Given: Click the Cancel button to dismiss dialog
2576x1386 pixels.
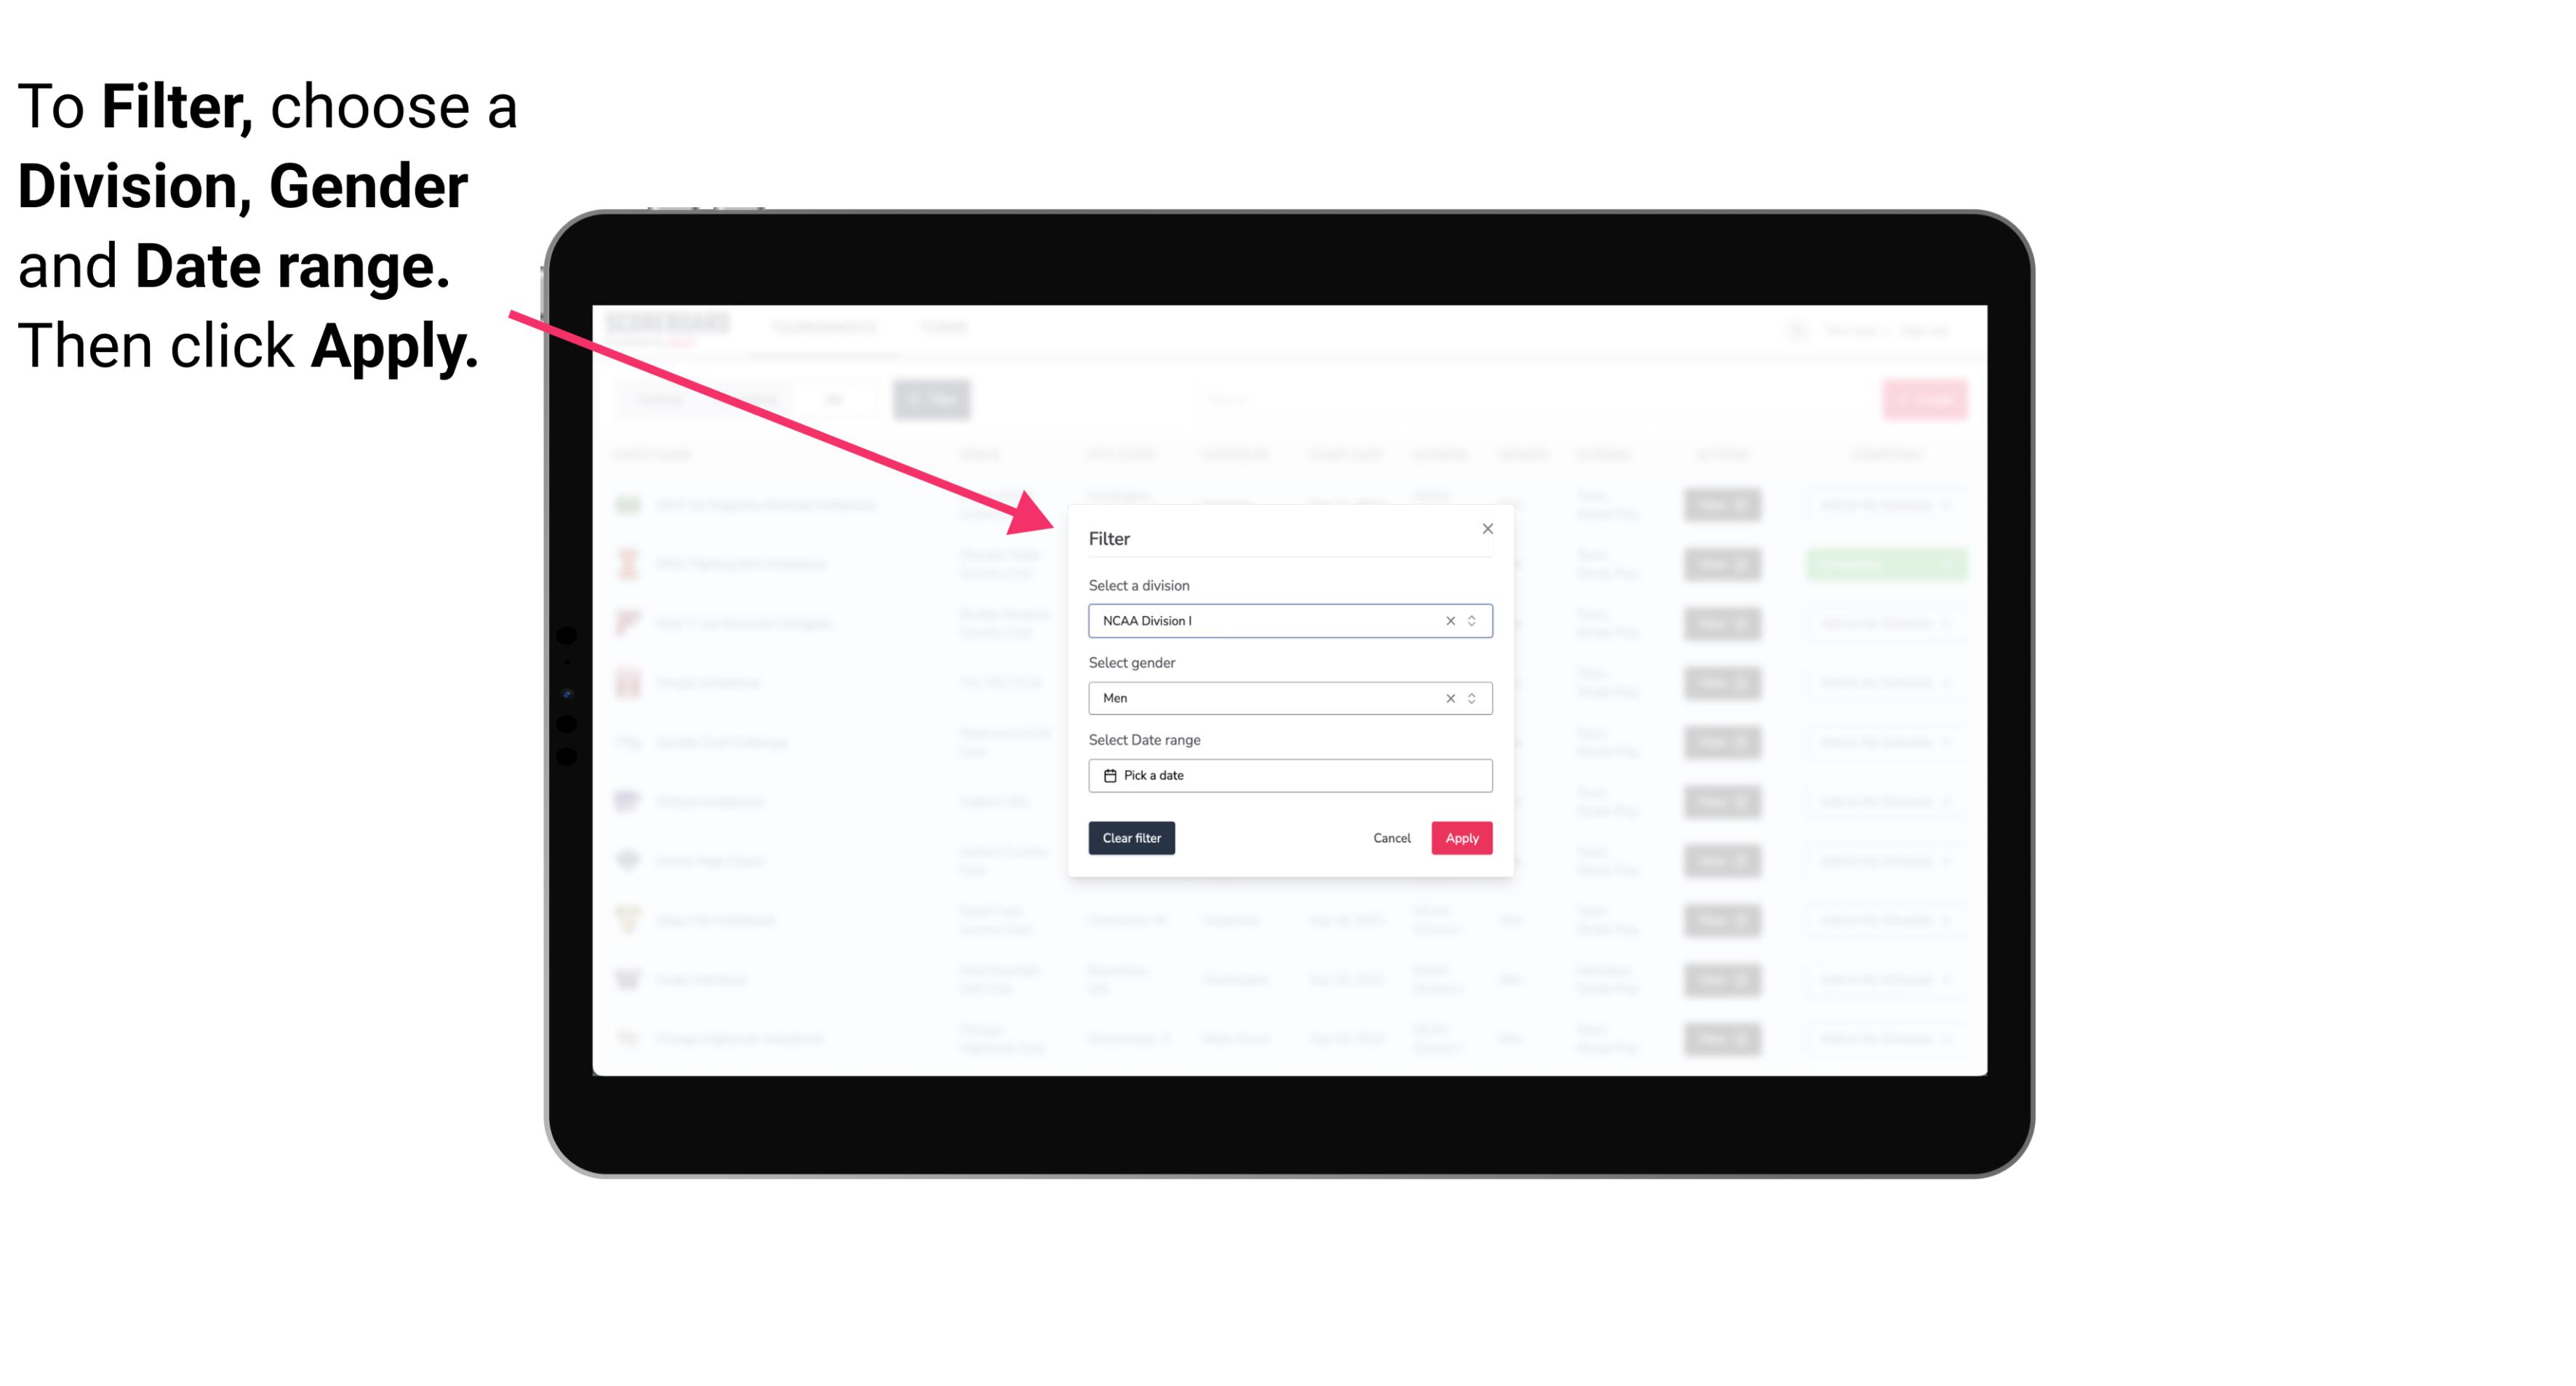Looking at the screenshot, I should pos(1393,838).
